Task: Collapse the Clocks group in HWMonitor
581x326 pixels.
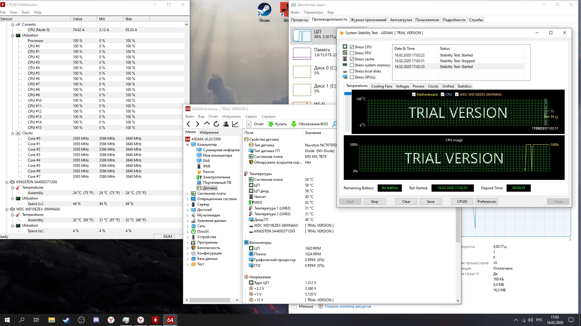Action: tap(13, 133)
